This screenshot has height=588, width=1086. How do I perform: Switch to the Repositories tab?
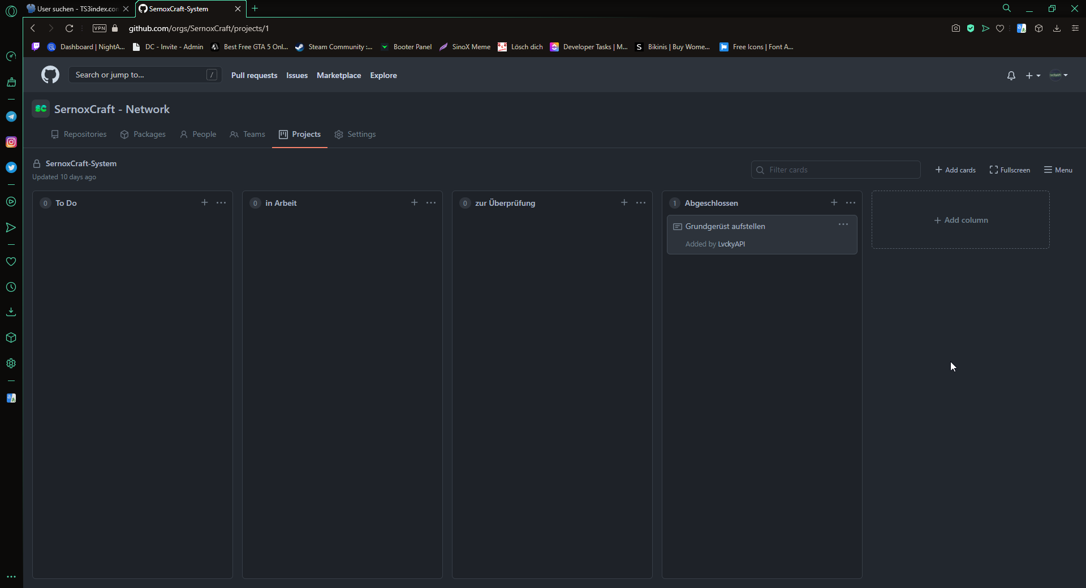click(79, 134)
